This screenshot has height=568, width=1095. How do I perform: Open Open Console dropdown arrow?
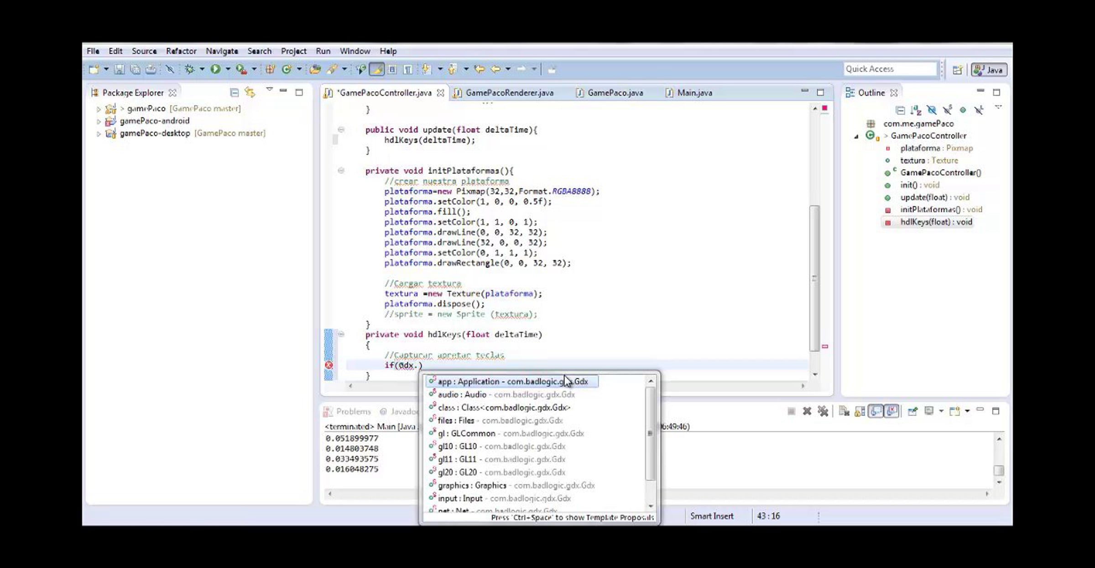click(x=967, y=411)
